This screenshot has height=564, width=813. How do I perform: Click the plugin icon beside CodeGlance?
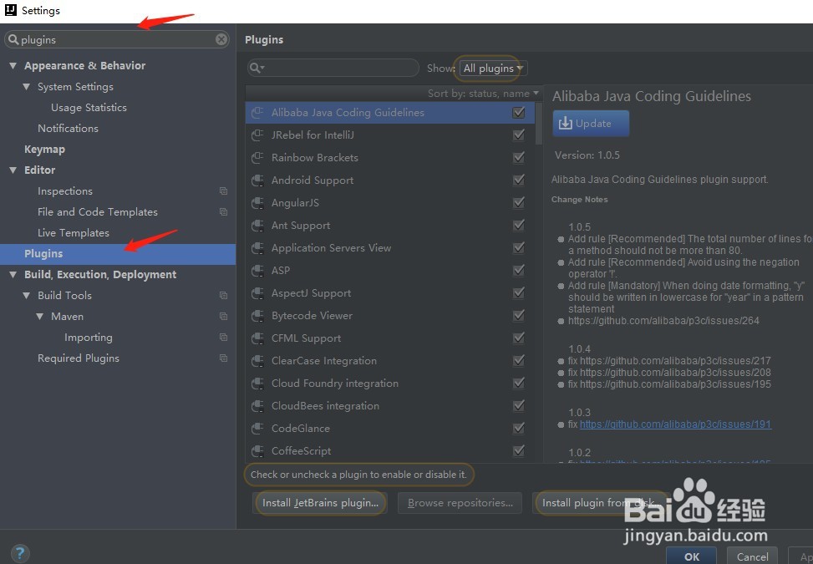(x=257, y=428)
